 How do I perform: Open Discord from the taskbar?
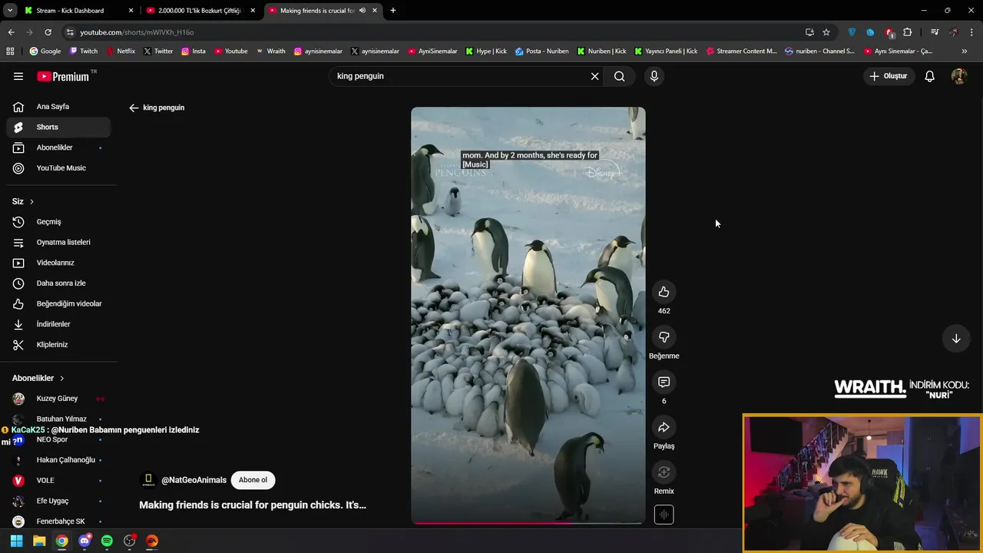click(x=84, y=541)
